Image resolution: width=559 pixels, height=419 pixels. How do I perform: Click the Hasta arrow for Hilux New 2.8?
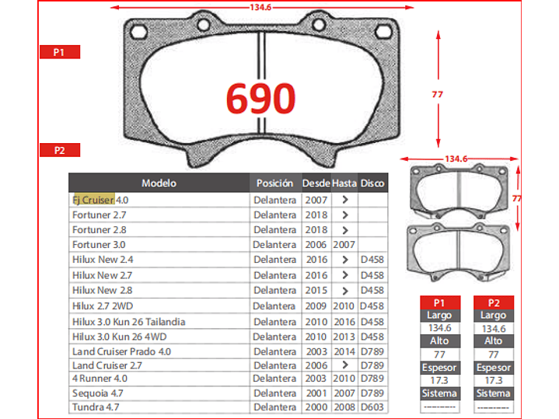point(344,290)
